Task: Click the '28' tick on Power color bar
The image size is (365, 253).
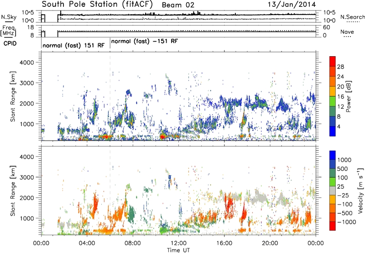Action: (x=340, y=67)
